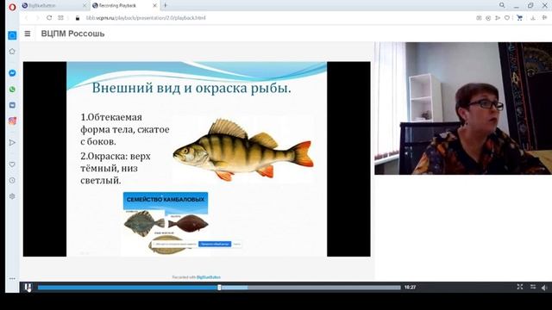
Task: Click the Семейство камбаловых image
Action: 166,224
